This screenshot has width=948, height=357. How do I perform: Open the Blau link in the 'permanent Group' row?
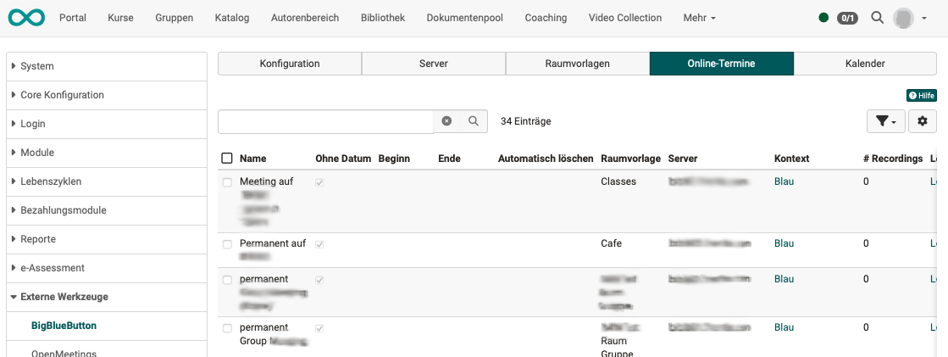click(784, 327)
